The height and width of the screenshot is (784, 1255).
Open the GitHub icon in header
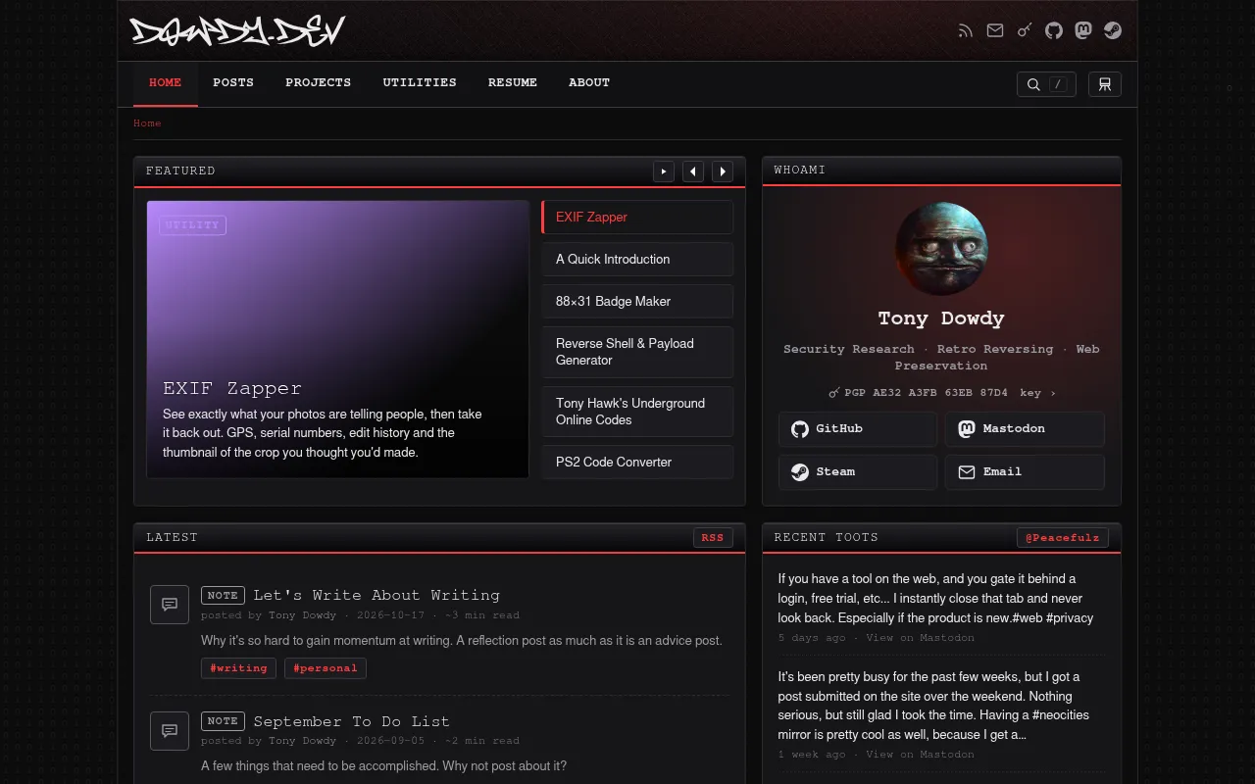pyautogui.click(x=1054, y=30)
